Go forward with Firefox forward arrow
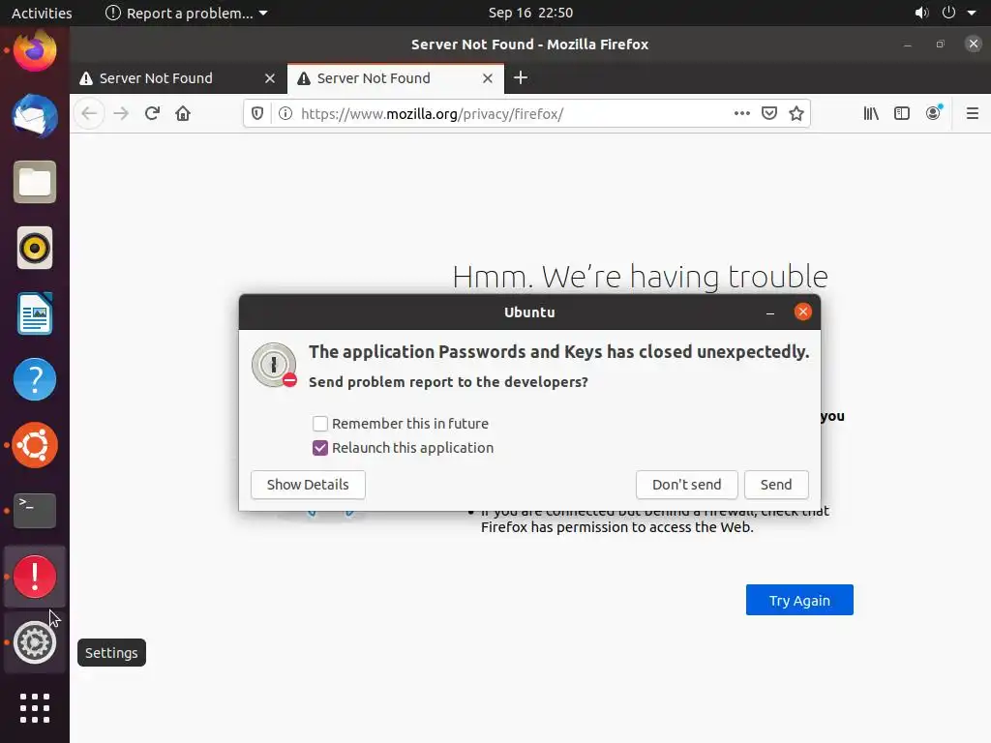Image resolution: width=991 pixels, height=743 pixels. pos(121,114)
